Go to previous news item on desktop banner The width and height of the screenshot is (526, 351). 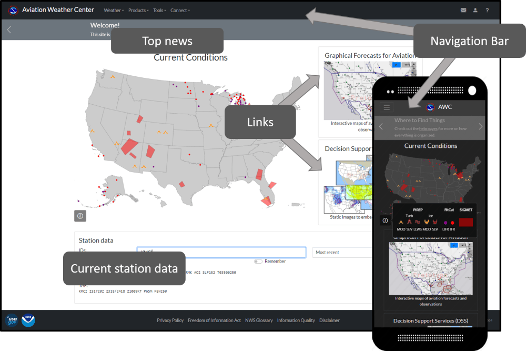coord(9,30)
